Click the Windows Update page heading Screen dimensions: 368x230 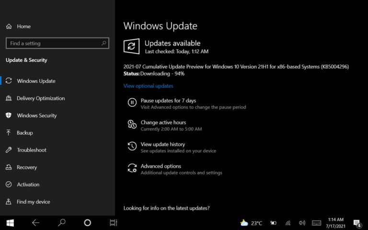161,26
